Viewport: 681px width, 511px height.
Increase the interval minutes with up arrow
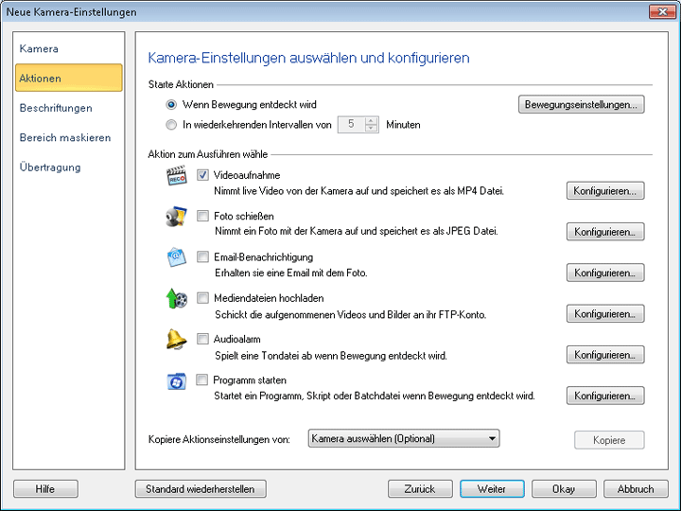pyautogui.click(x=371, y=120)
